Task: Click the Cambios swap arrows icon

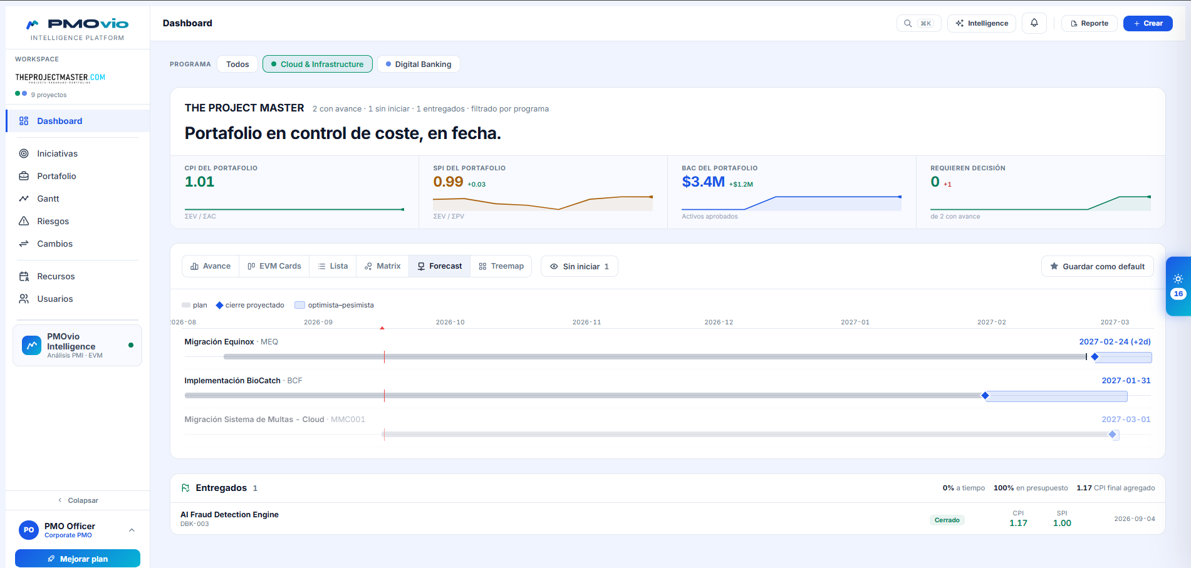Action: [24, 244]
